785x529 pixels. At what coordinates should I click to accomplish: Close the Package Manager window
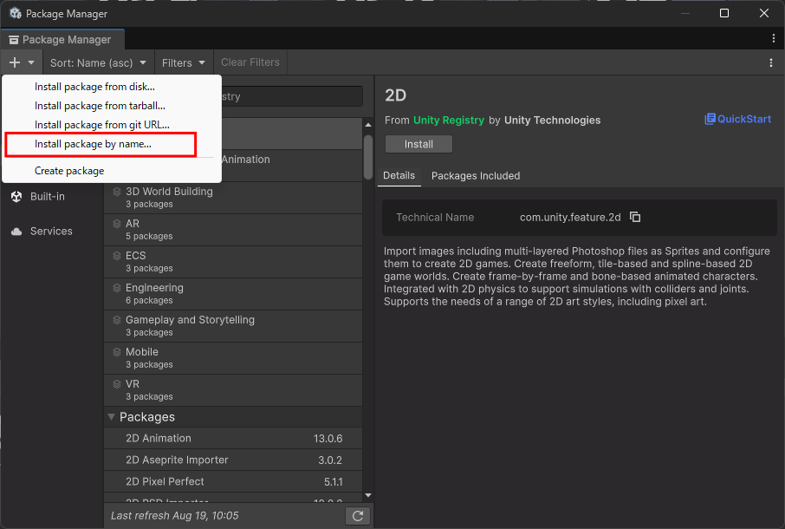click(764, 13)
